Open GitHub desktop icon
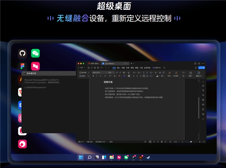Screen dimensions: 226x168 coord(23,53)
